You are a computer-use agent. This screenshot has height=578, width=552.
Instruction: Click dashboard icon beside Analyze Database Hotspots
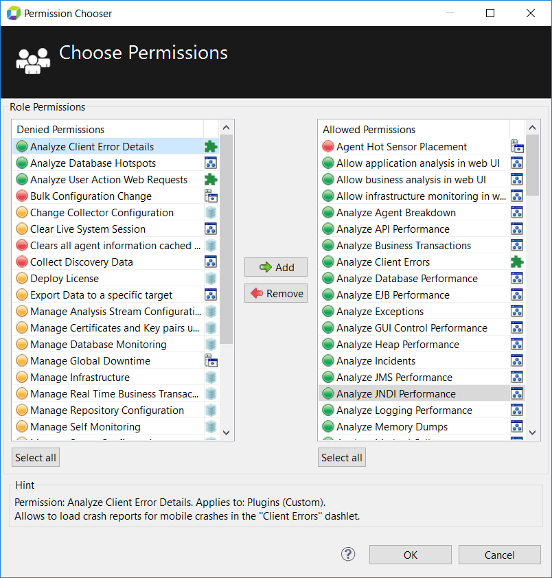[x=211, y=163]
